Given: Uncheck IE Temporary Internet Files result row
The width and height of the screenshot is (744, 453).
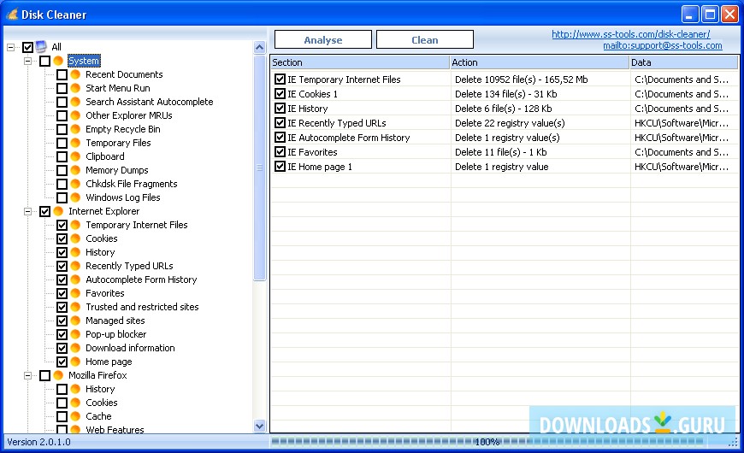Looking at the screenshot, I should tap(280, 79).
